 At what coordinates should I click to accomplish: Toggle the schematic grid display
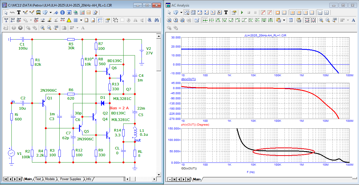coord(76,20)
